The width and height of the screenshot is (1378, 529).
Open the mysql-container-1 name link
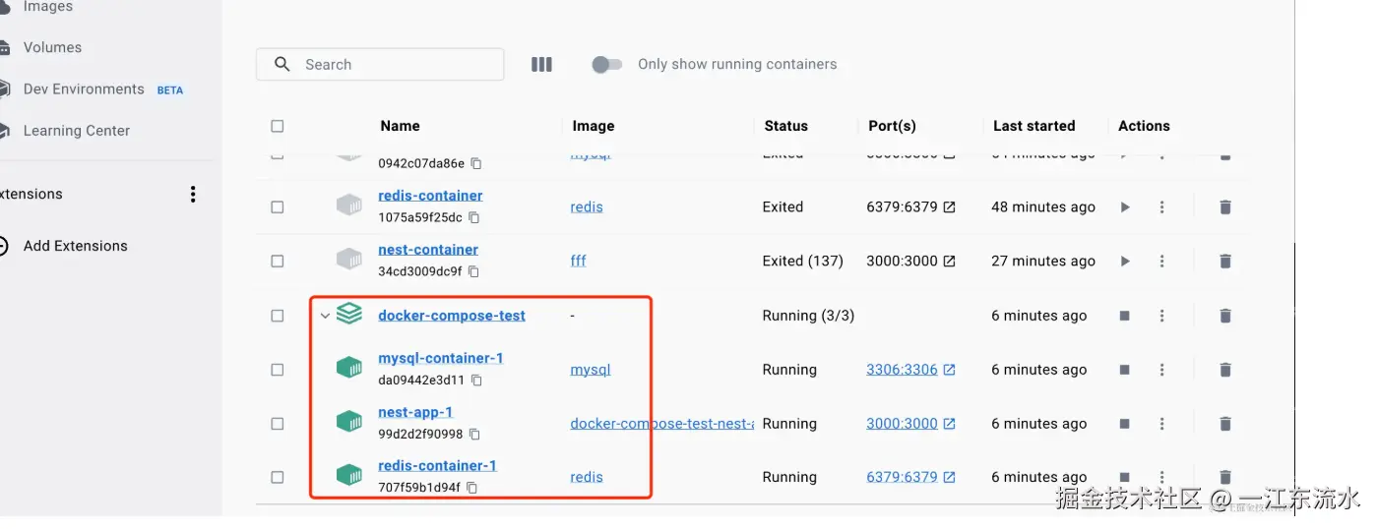coord(440,358)
